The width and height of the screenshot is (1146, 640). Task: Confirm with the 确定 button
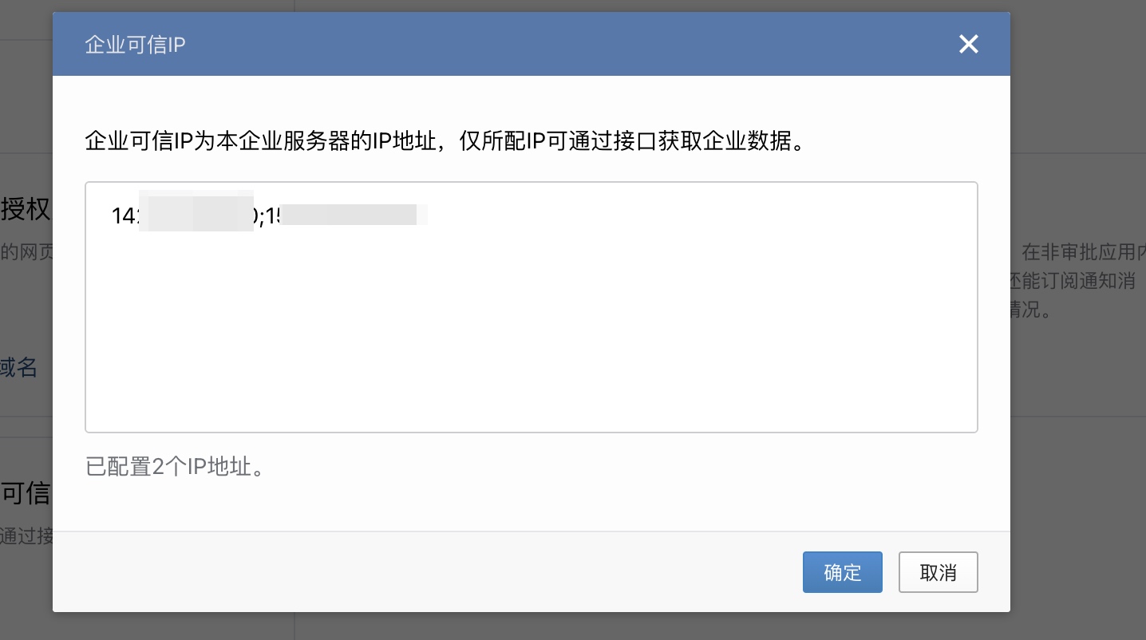(x=843, y=572)
